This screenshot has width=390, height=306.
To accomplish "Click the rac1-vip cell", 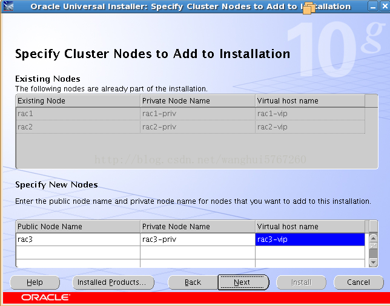I will [x=310, y=114].
